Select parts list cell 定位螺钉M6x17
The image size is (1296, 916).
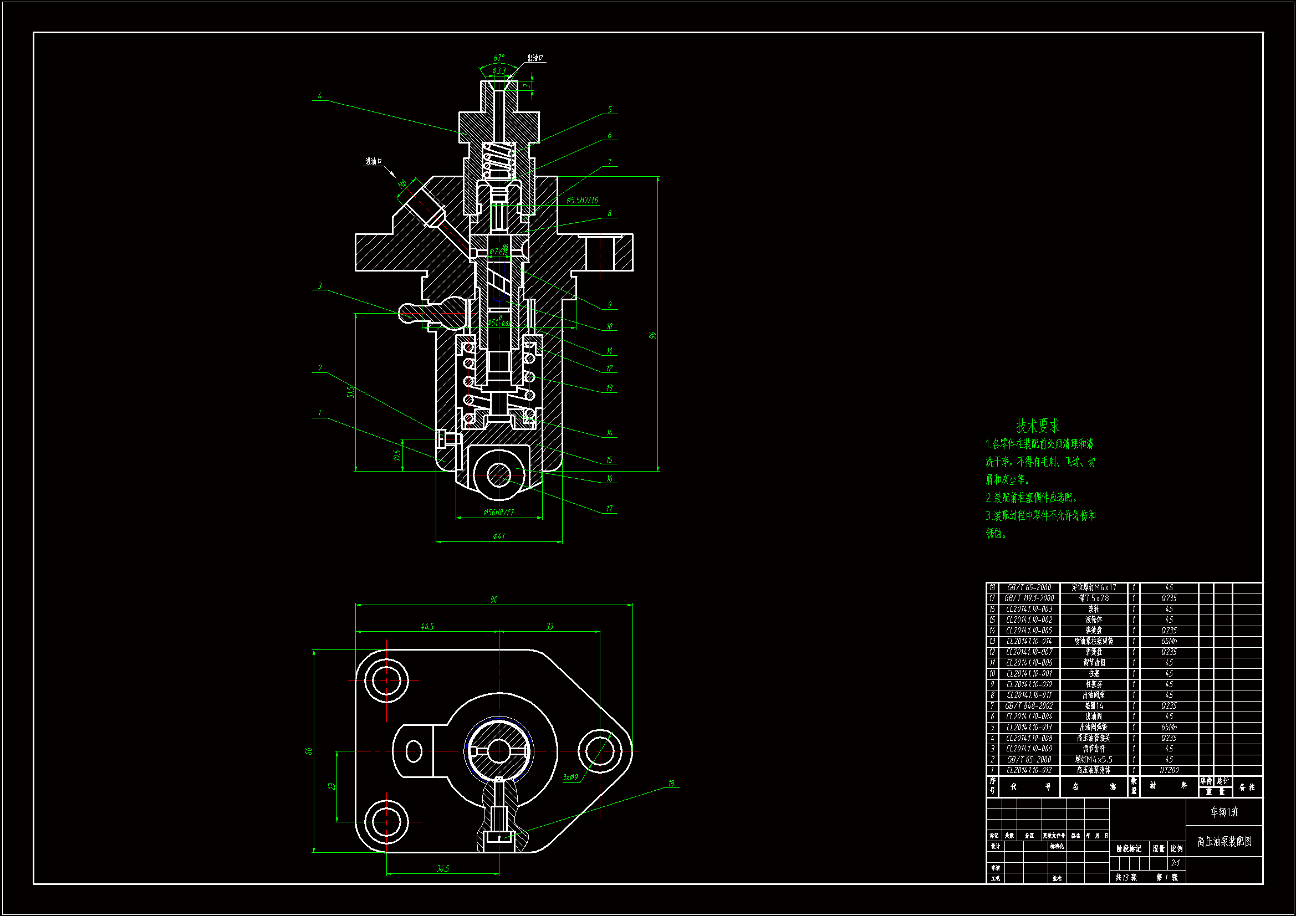click(1093, 587)
